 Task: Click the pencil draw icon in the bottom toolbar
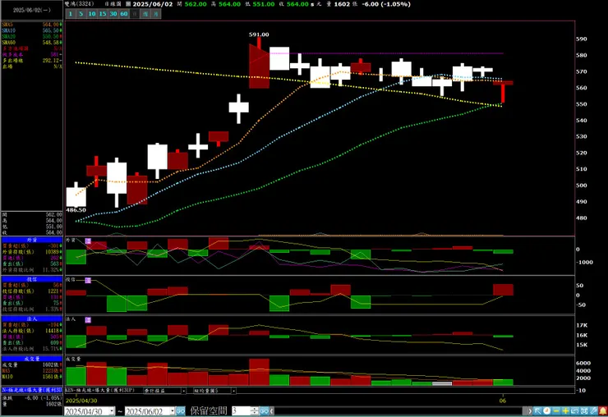[594, 410]
